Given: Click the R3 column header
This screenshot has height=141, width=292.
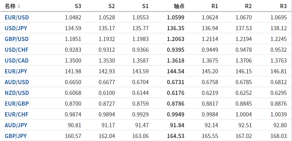Looking at the screenshot, I should coord(283,6).
